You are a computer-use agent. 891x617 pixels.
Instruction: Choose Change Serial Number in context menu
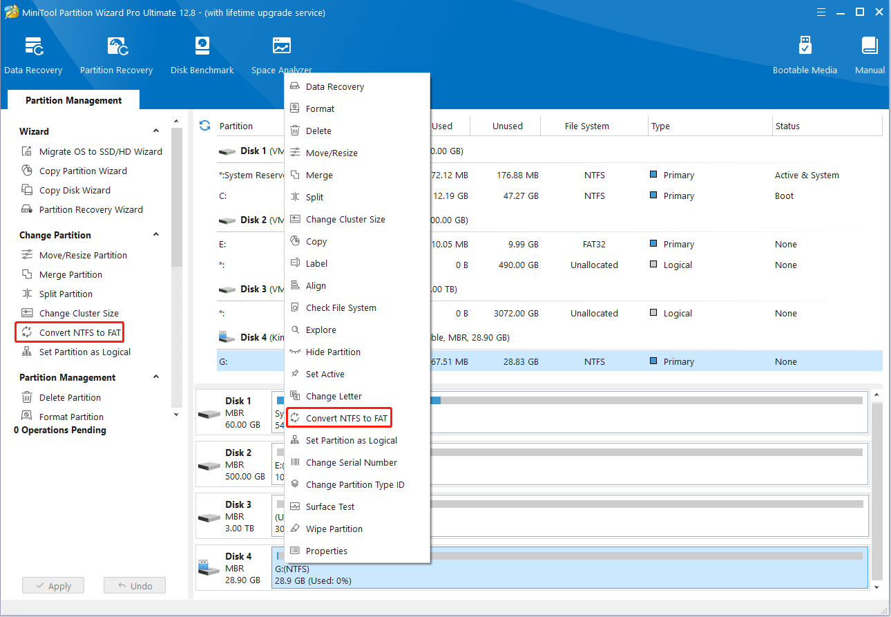(357, 462)
